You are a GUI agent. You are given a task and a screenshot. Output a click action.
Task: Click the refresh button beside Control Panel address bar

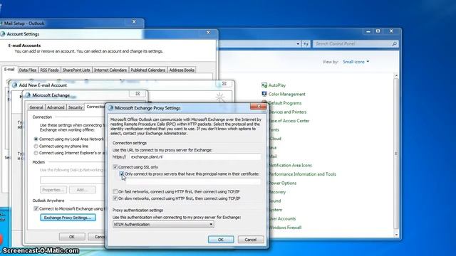point(306,44)
